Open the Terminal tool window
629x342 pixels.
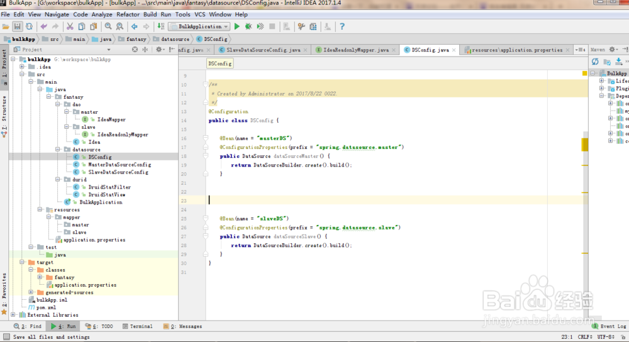point(137,326)
